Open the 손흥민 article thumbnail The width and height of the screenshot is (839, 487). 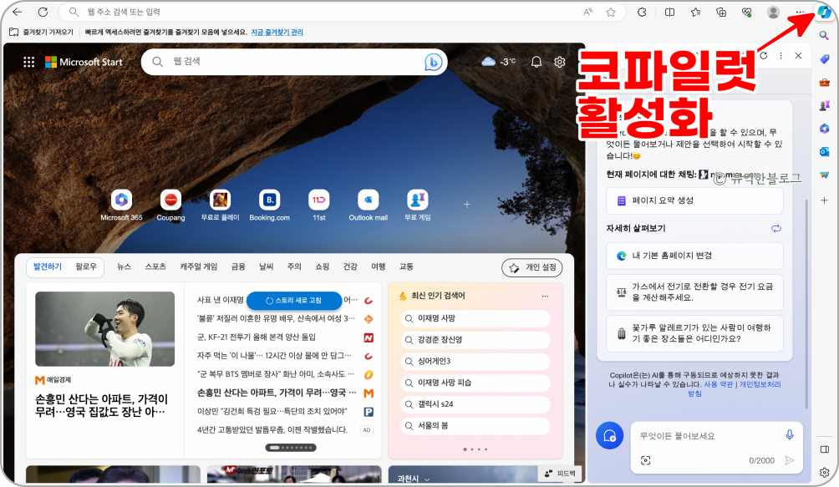(x=105, y=329)
